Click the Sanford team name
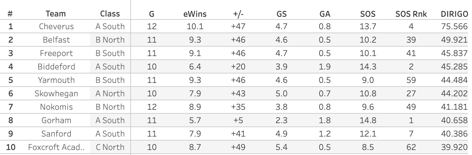This screenshot has width=472, height=155. 56,134
